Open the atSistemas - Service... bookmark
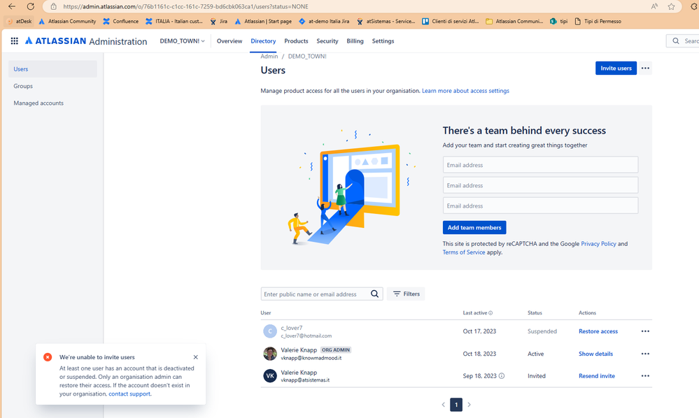Viewport: 699px width, 418px height. click(386, 22)
